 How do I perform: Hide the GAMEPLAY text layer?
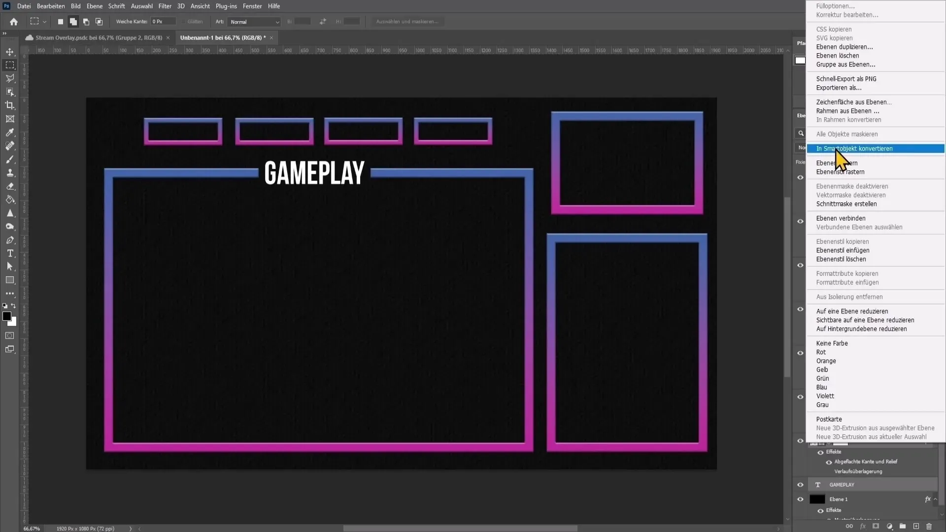click(800, 485)
